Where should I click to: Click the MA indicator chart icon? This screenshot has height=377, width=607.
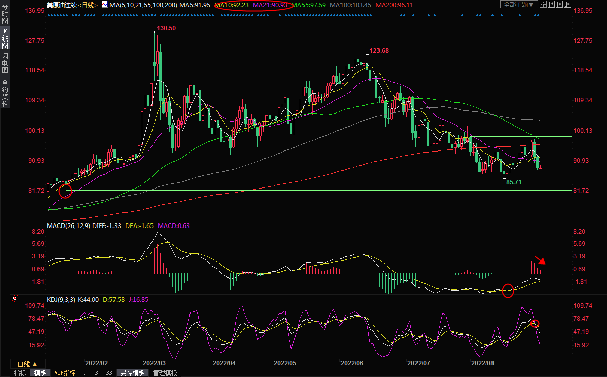tap(105, 4)
